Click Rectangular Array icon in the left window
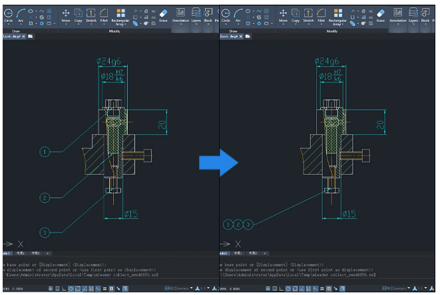440x295 pixels. 120,13
